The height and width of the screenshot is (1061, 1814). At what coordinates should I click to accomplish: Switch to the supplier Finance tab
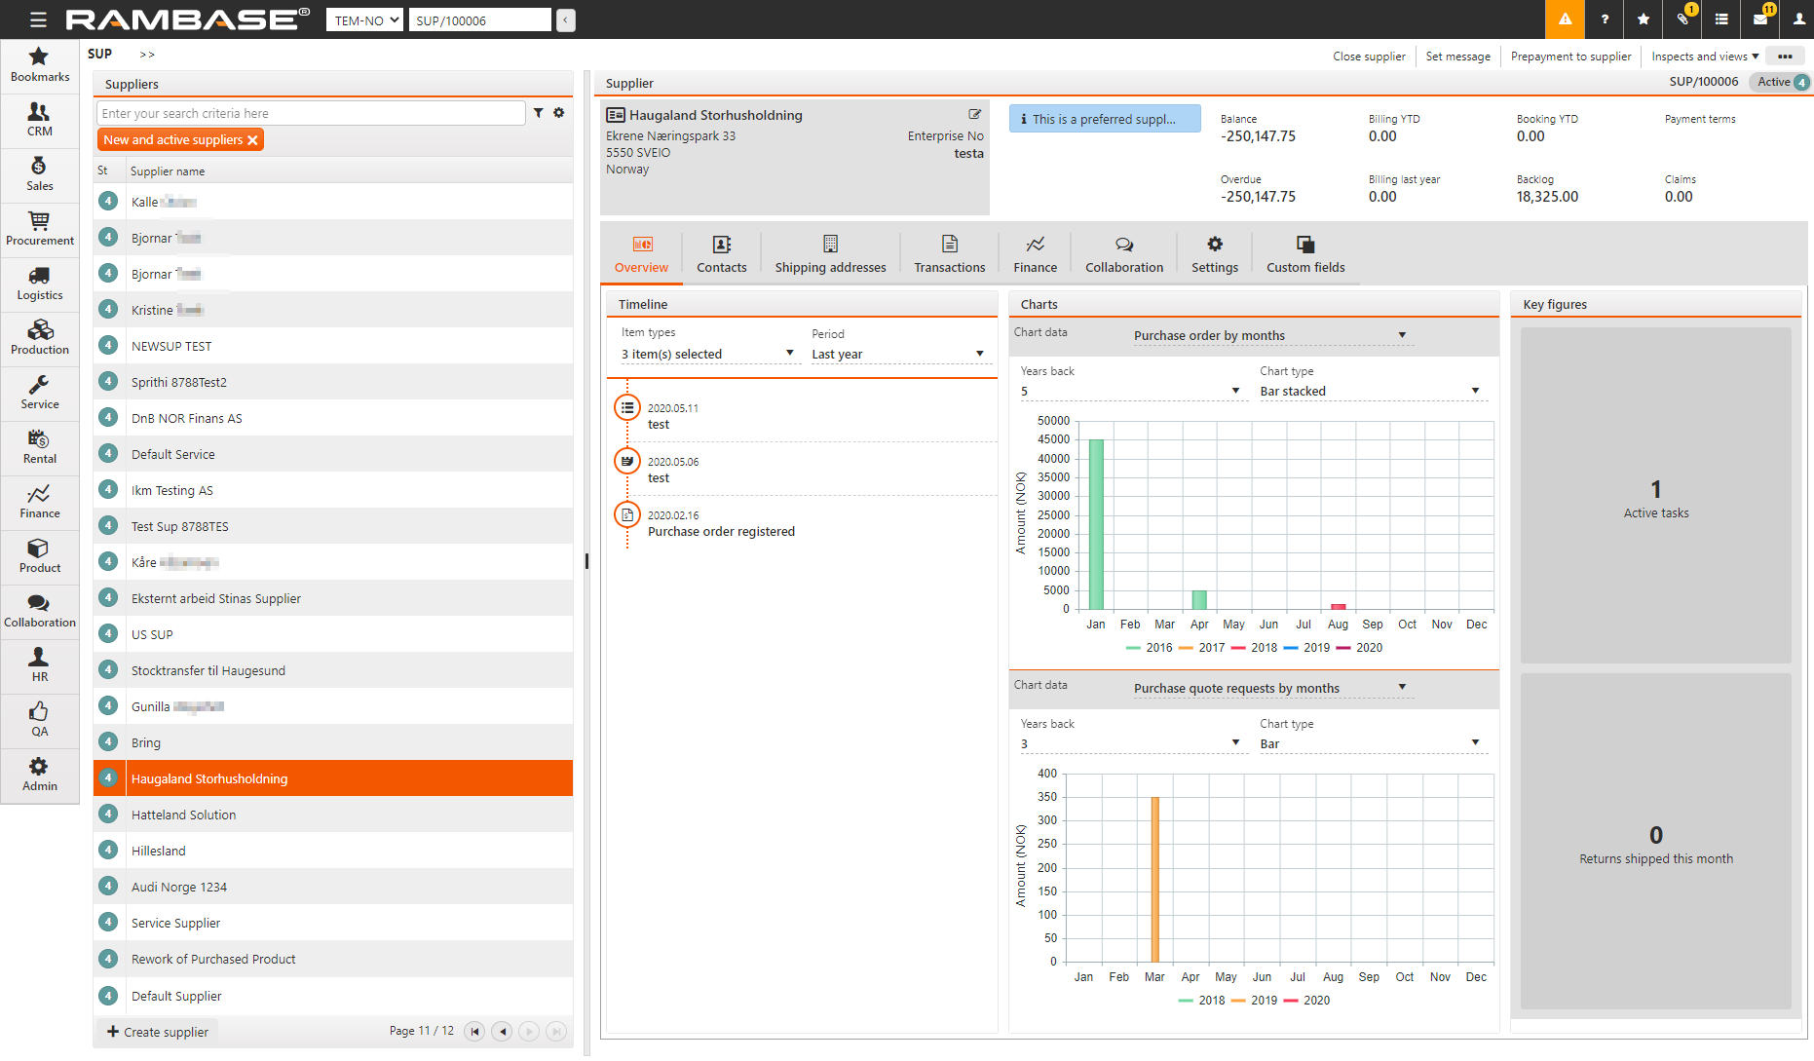[x=1035, y=255]
